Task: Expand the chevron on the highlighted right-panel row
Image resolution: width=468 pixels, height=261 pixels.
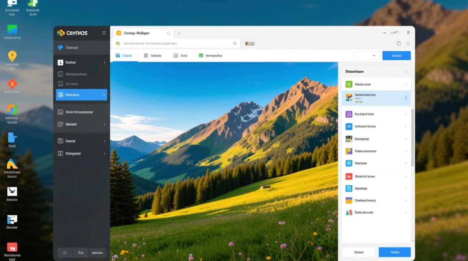Action: point(406,98)
